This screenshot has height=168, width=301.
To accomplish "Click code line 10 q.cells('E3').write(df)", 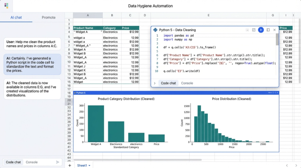I will point(181,71).
